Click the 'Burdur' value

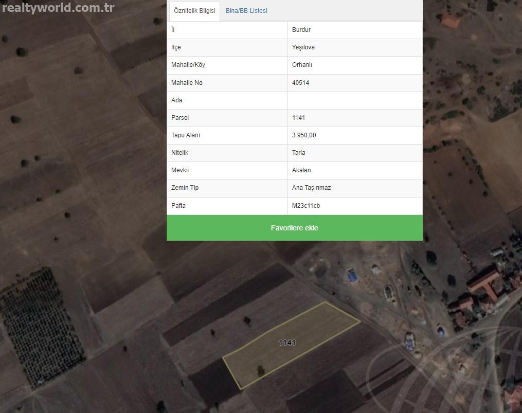point(301,30)
